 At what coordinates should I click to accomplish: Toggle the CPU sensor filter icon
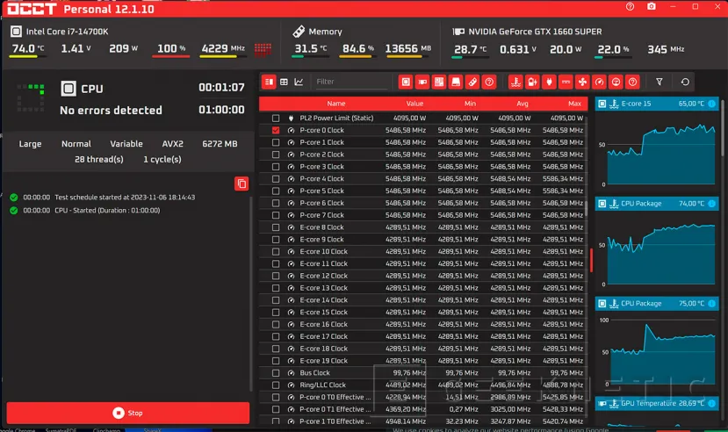click(x=406, y=83)
